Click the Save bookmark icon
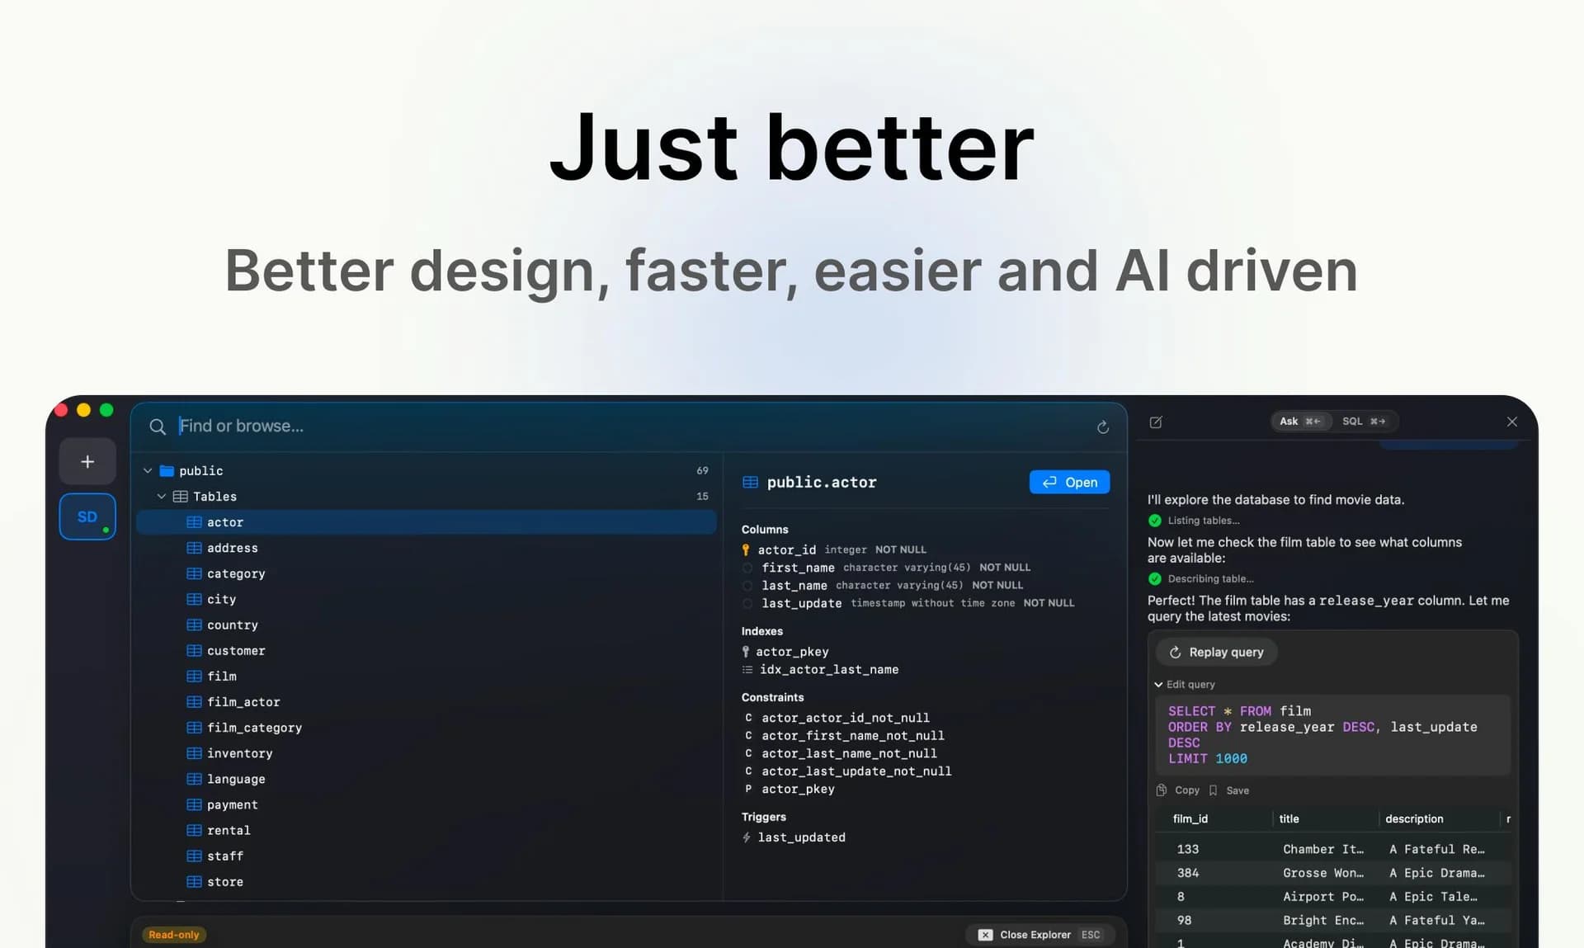This screenshot has width=1584, height=948. pos(1213,790)
